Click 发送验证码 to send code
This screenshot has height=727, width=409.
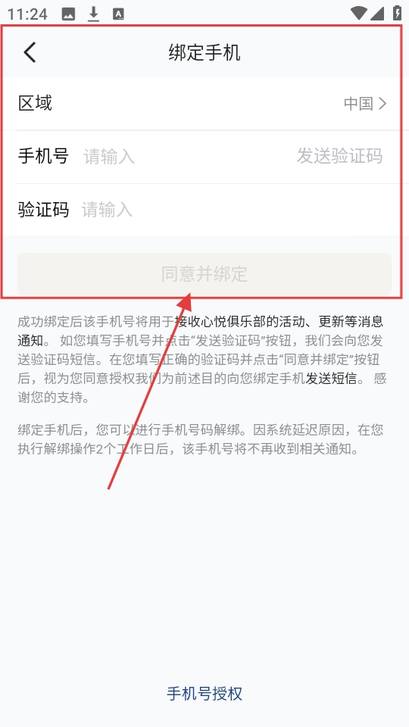point(339,156)
